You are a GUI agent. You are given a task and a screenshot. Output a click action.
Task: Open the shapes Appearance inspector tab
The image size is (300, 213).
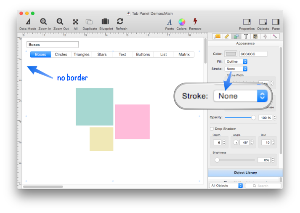click(x=236, y=36)
